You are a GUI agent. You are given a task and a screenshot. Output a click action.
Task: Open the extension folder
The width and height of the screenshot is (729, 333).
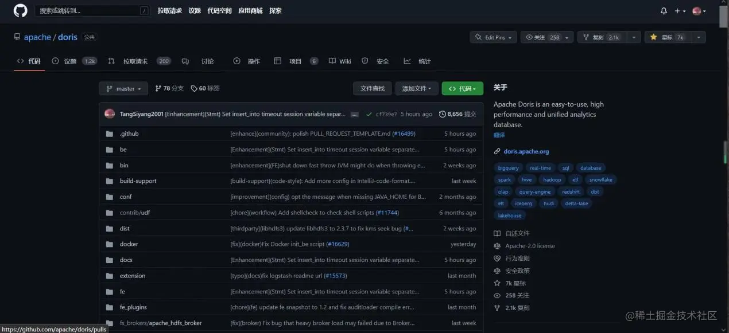pos(133,276)
